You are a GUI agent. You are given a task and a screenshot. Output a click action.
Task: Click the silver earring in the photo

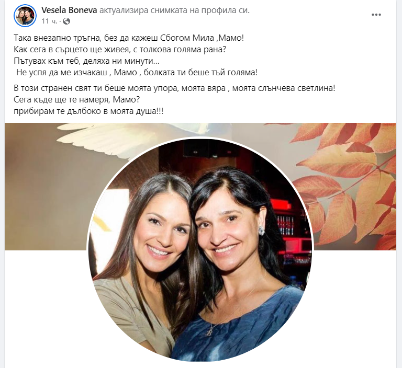tap(261, 230)
